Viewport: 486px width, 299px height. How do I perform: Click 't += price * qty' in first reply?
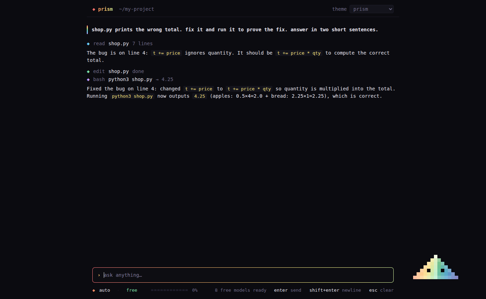pos(299,53)
